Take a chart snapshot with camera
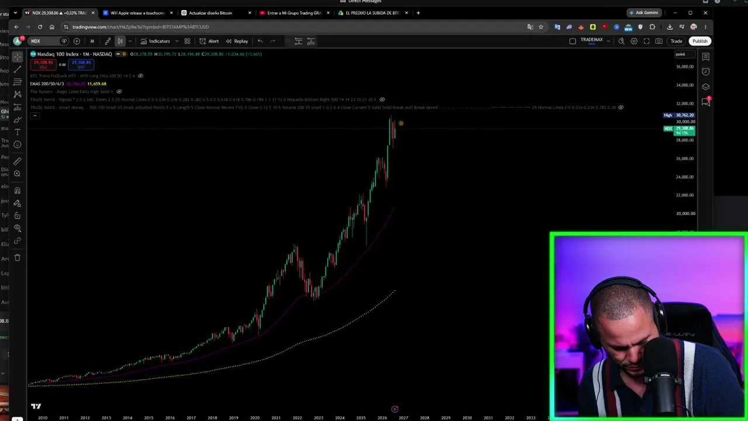 click(x=659, y=41)
